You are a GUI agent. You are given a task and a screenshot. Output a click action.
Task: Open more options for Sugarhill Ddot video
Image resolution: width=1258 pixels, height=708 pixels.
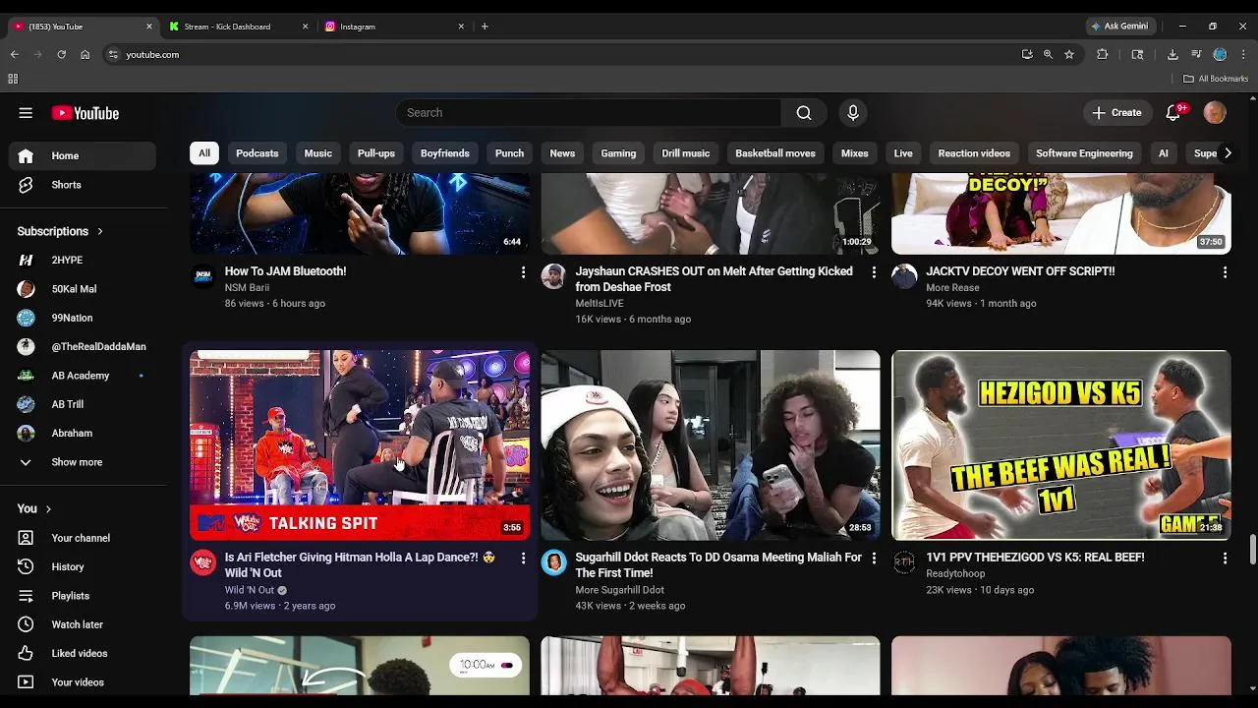874,559
